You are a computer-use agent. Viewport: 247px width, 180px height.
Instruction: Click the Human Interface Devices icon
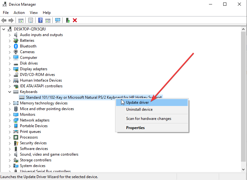(x=16, y=80)
